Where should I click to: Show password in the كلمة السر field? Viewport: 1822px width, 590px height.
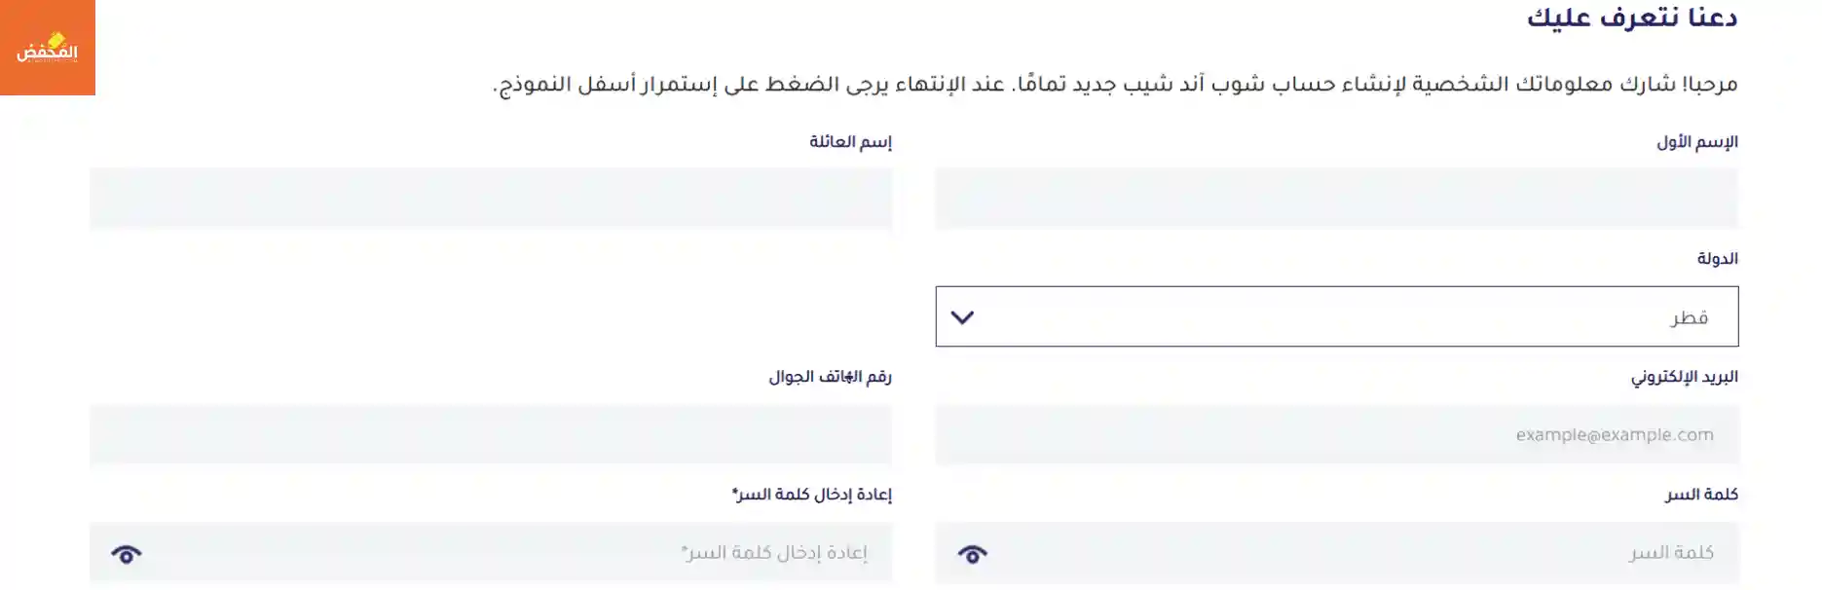click(972, 554)
